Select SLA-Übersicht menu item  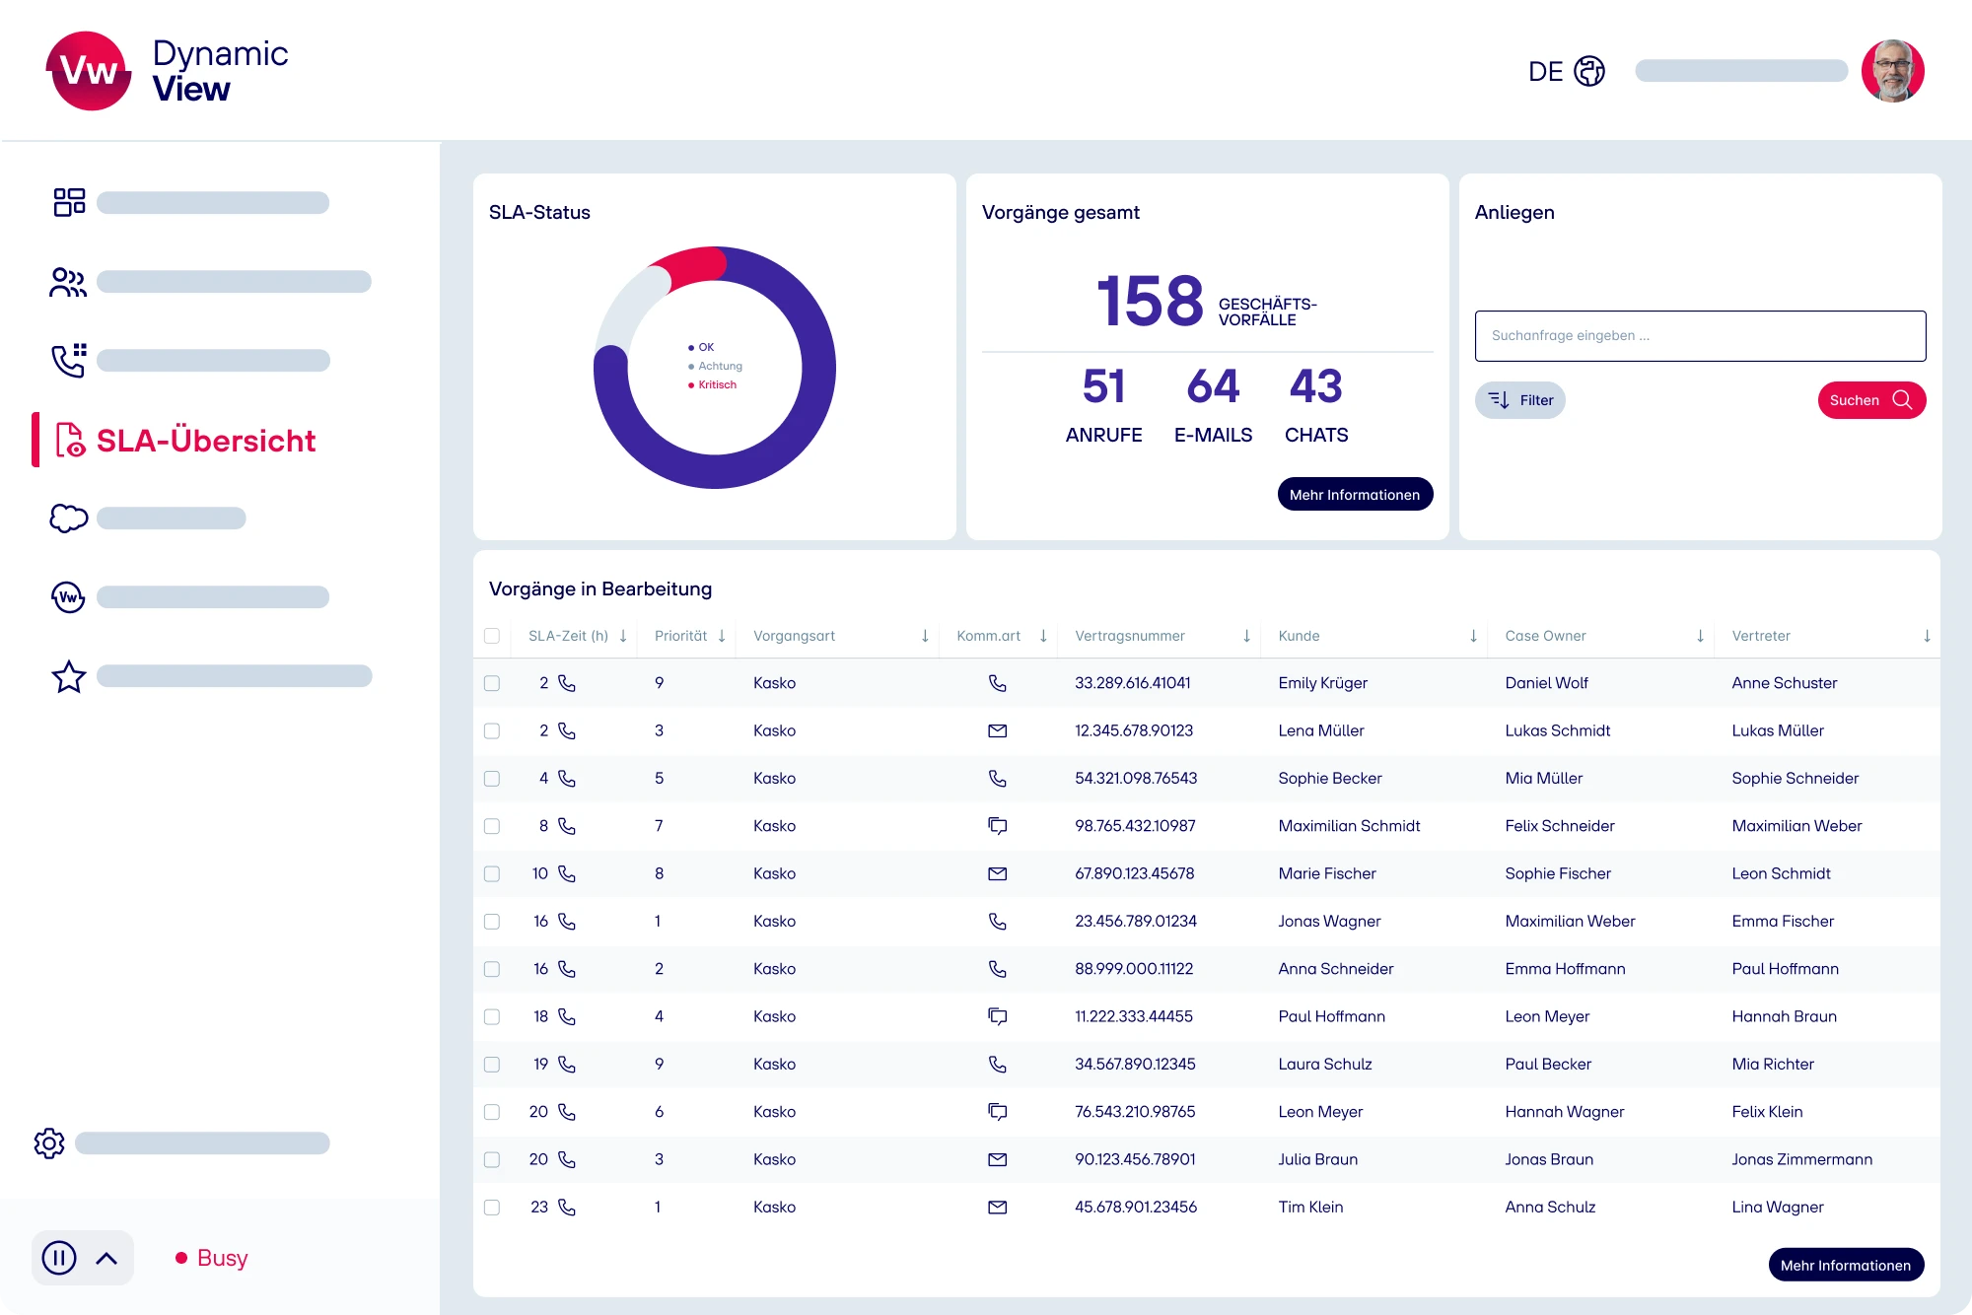coord(205,441)
